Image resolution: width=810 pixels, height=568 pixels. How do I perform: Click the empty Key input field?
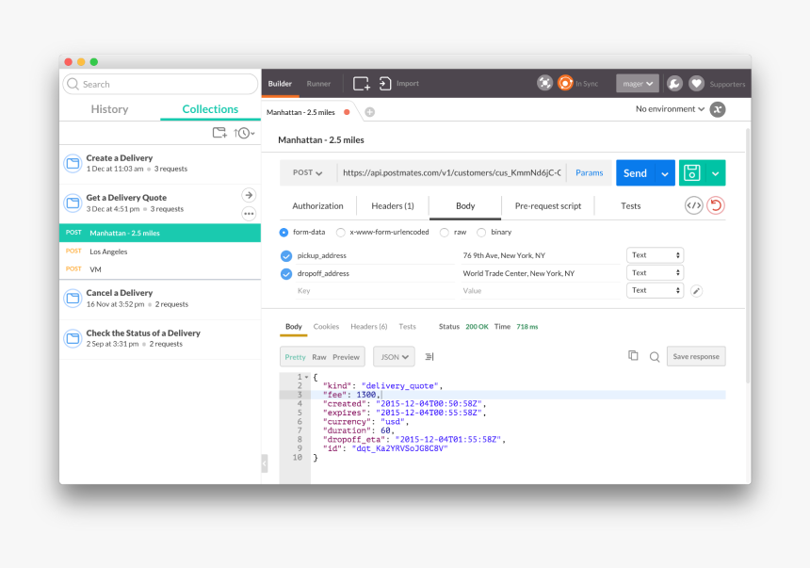click(x=375, y=291)
